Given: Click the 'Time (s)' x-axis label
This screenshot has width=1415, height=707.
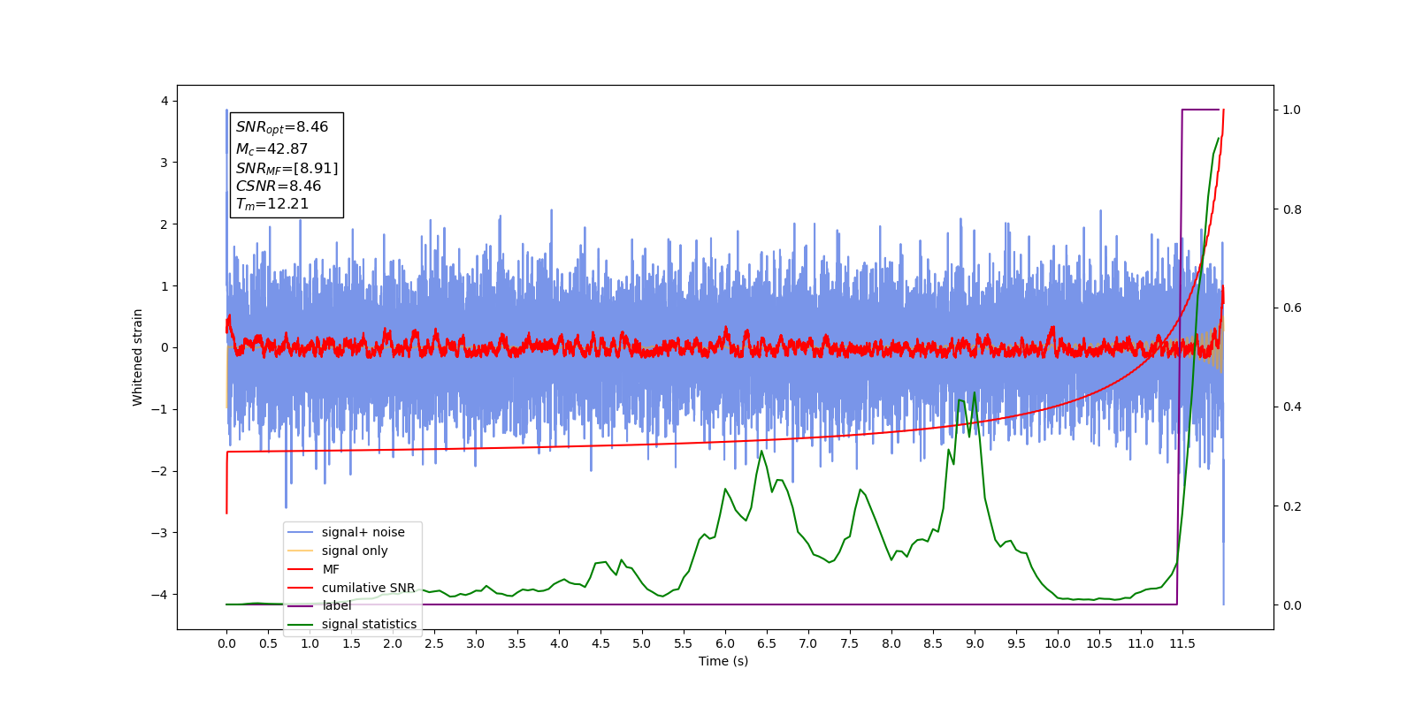Looking at the screenshot, I should 723,661.
